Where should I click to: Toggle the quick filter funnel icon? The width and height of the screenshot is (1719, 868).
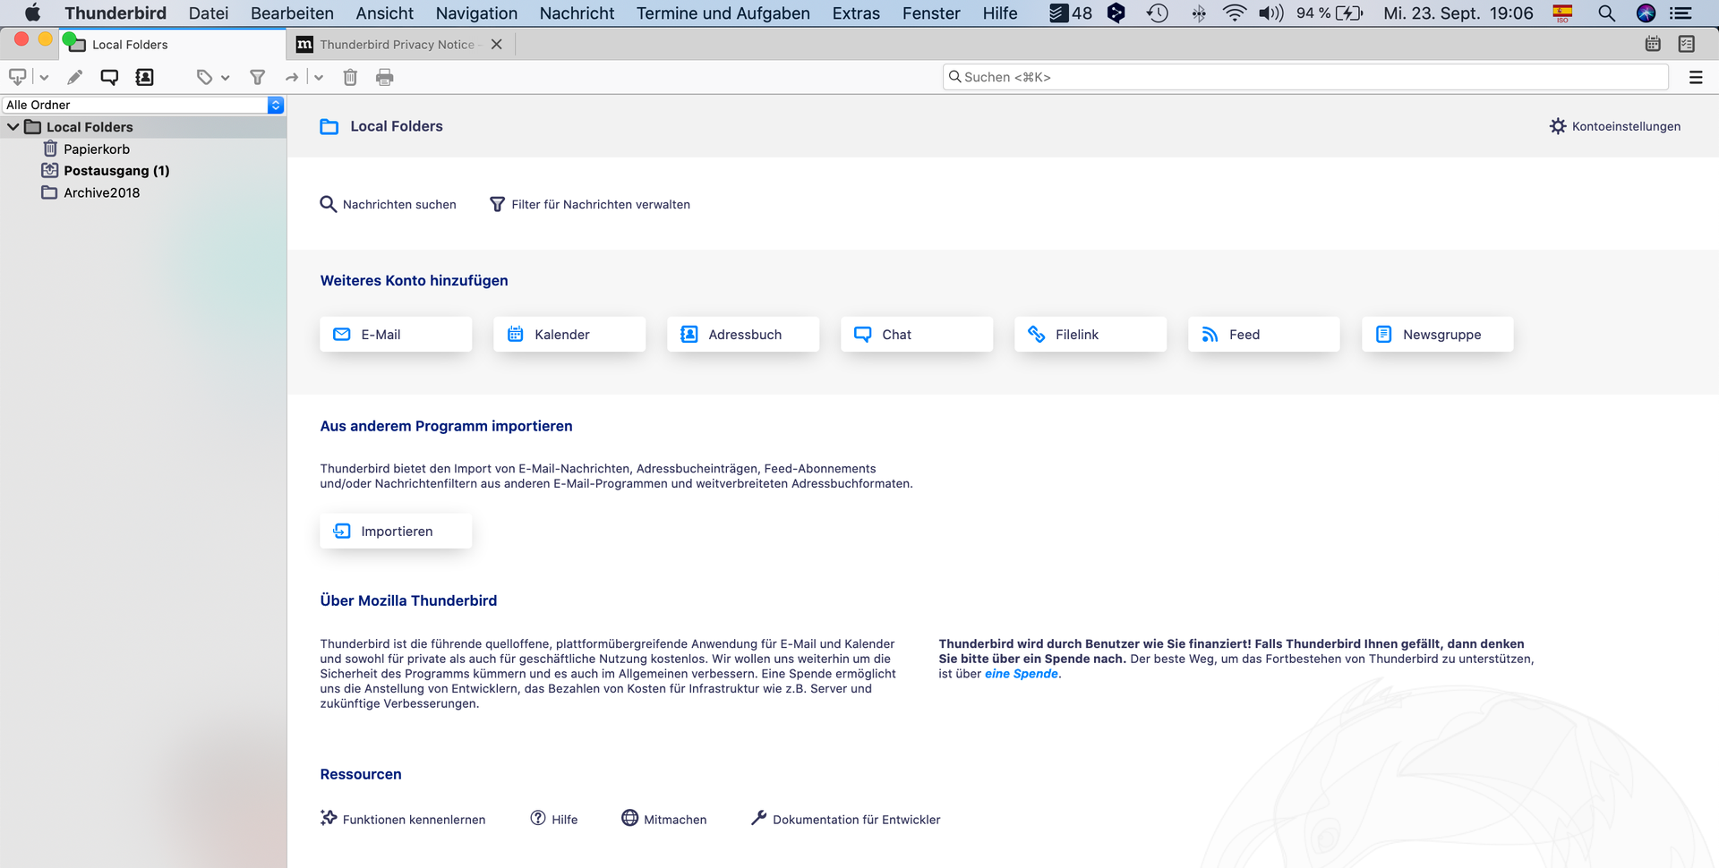click(x=258, y=77)
